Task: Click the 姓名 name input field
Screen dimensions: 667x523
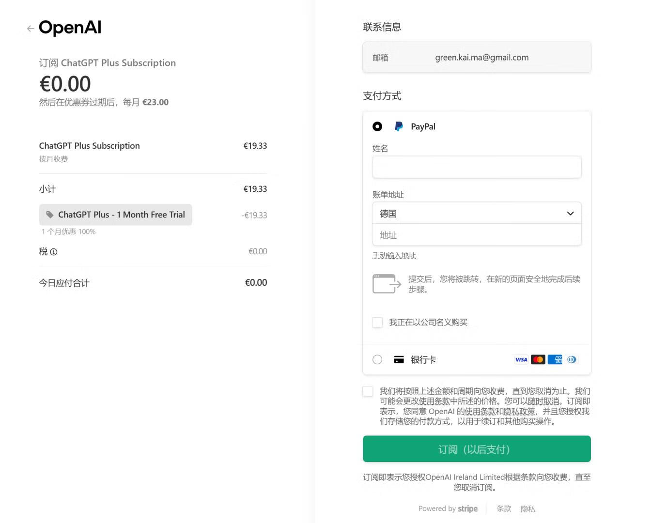Action: (477, 167)
